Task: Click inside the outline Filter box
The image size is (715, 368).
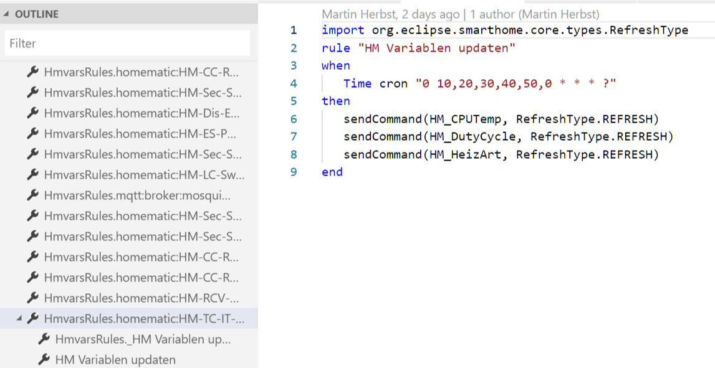Action: pos(125,43)
